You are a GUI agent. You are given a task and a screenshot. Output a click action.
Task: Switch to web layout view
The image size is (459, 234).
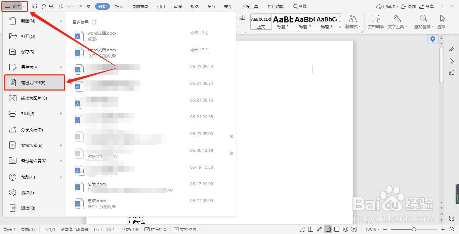(x=345, y=229)
